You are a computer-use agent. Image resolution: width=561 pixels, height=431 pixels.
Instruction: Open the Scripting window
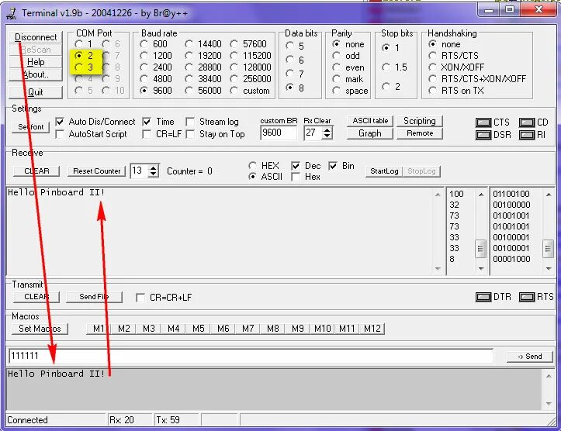pos(419,121)
